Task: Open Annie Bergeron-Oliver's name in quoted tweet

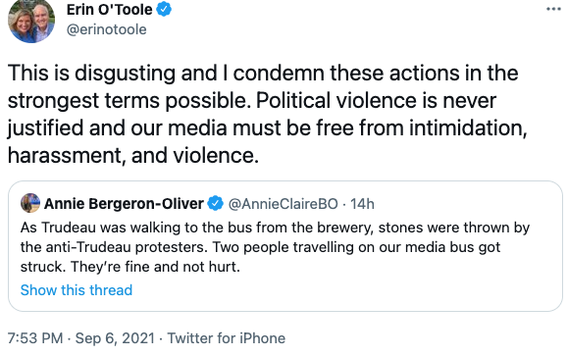Action: pyautogui.click(x=124, y=204)
